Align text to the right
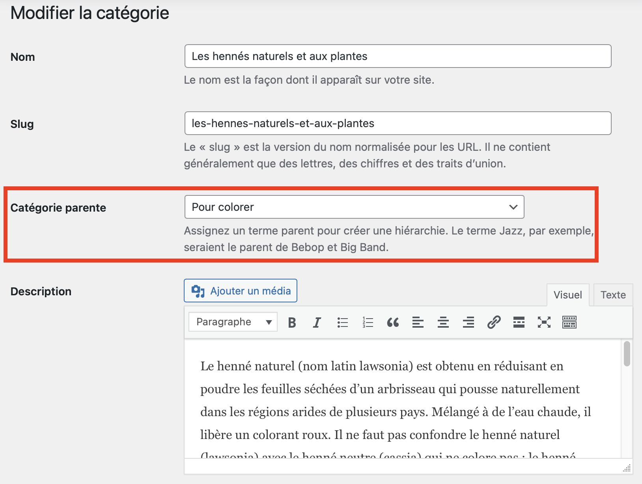The image size is (642, 484). click(x=468, y=323)
